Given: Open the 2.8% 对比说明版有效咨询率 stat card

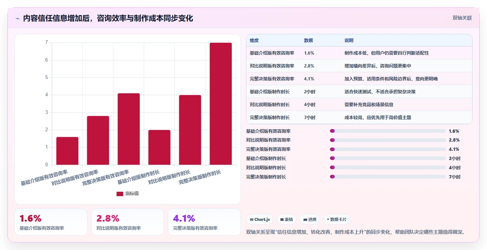Looking at the screenshot, I should pyautogui.click(x=127, y=222).
